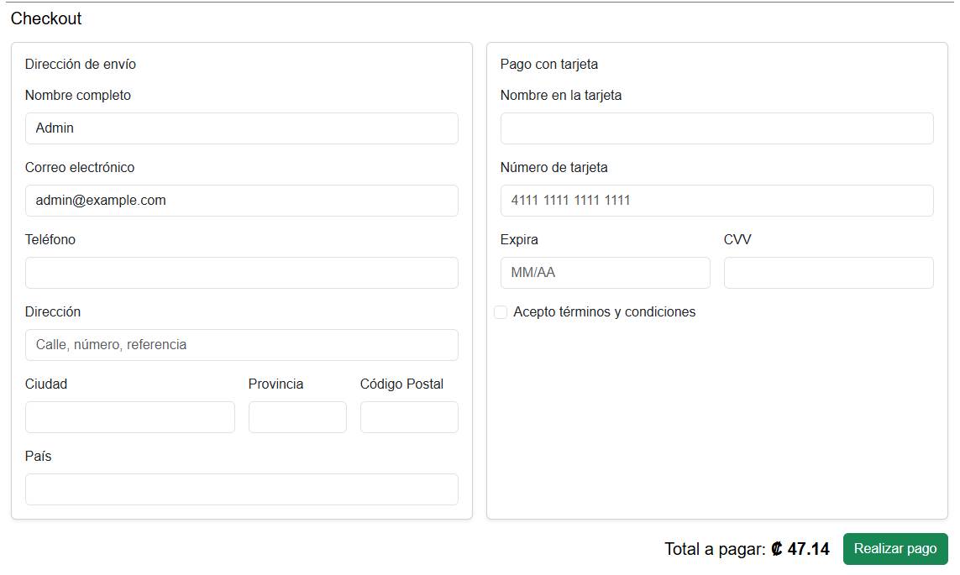Click the Teléfono input box

(241, 273)
